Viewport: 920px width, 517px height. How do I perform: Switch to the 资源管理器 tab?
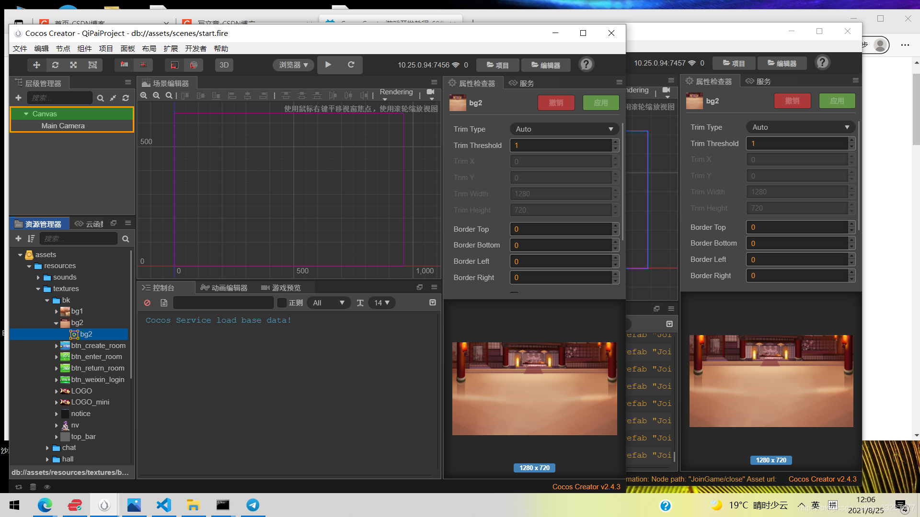(39, 224)
